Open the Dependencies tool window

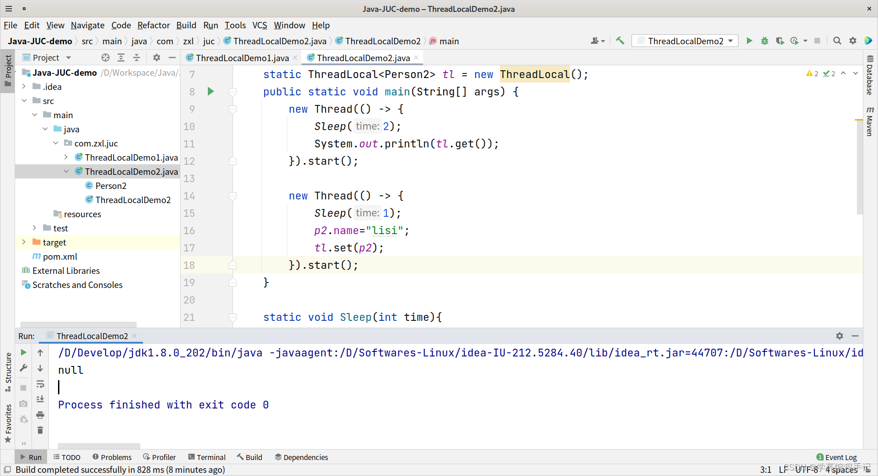[301, 457]
